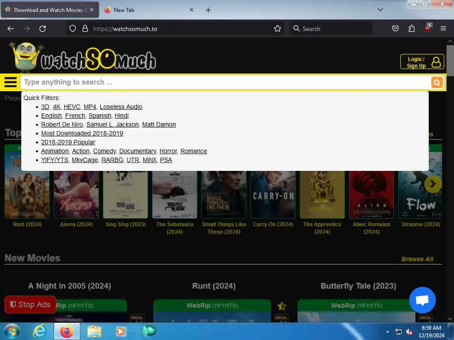
Task: Select the Romance genre filter
Action: (x=194, y=151)
